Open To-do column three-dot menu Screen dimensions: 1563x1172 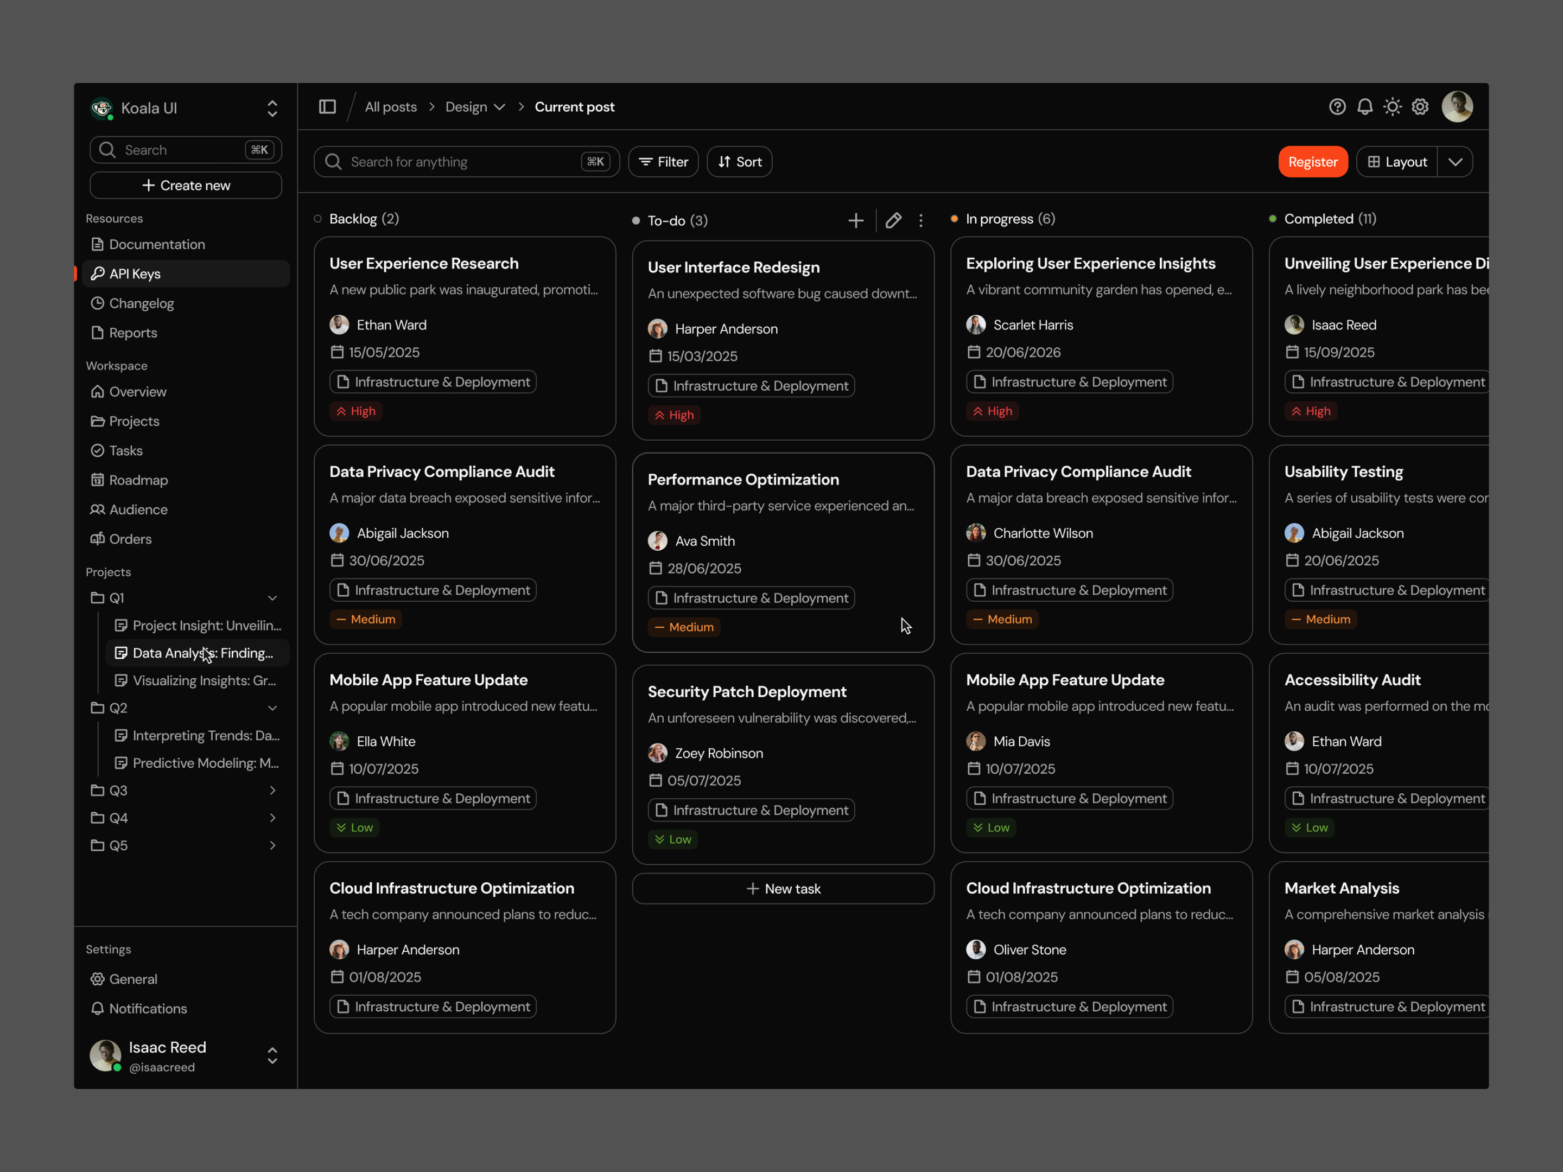[920, 220]
